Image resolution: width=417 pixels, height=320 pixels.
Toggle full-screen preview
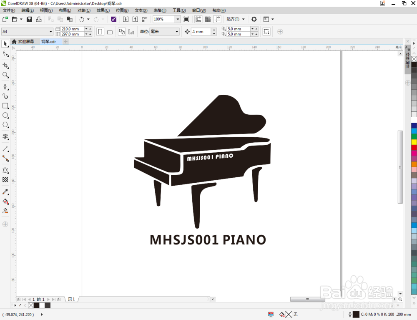186,19
